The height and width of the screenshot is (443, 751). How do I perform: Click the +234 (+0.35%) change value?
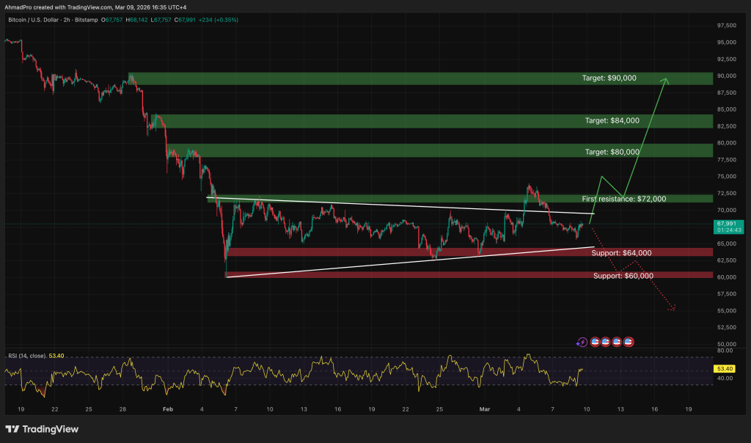[x=219, y=21]
